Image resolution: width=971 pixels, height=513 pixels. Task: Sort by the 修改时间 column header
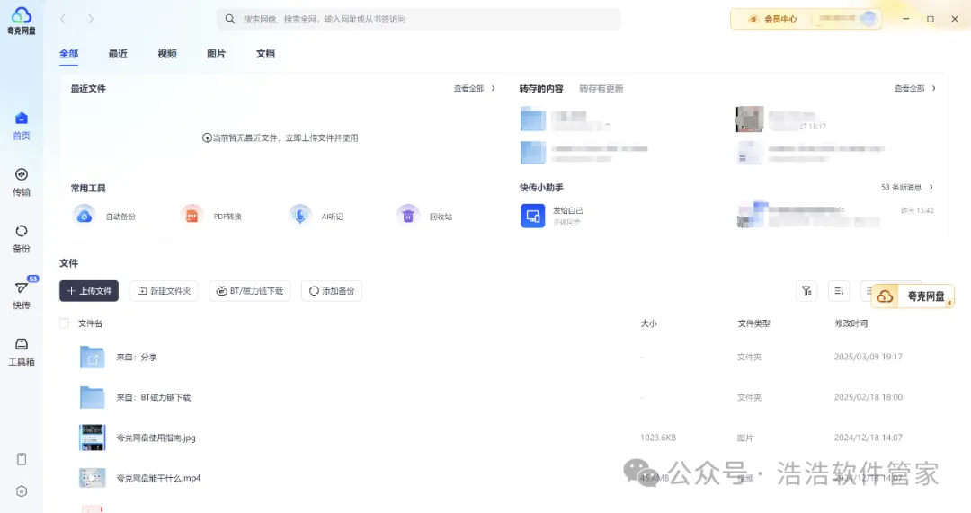(x=851, y=323)
